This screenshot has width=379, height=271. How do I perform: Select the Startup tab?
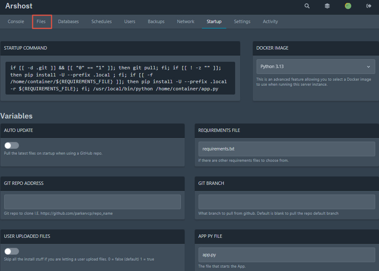tap(214, 21)
